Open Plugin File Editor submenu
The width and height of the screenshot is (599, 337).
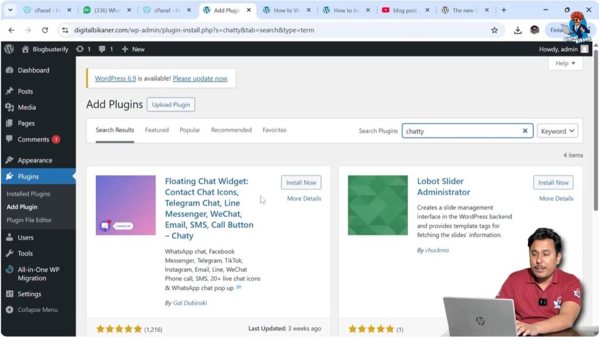(29, 220)
